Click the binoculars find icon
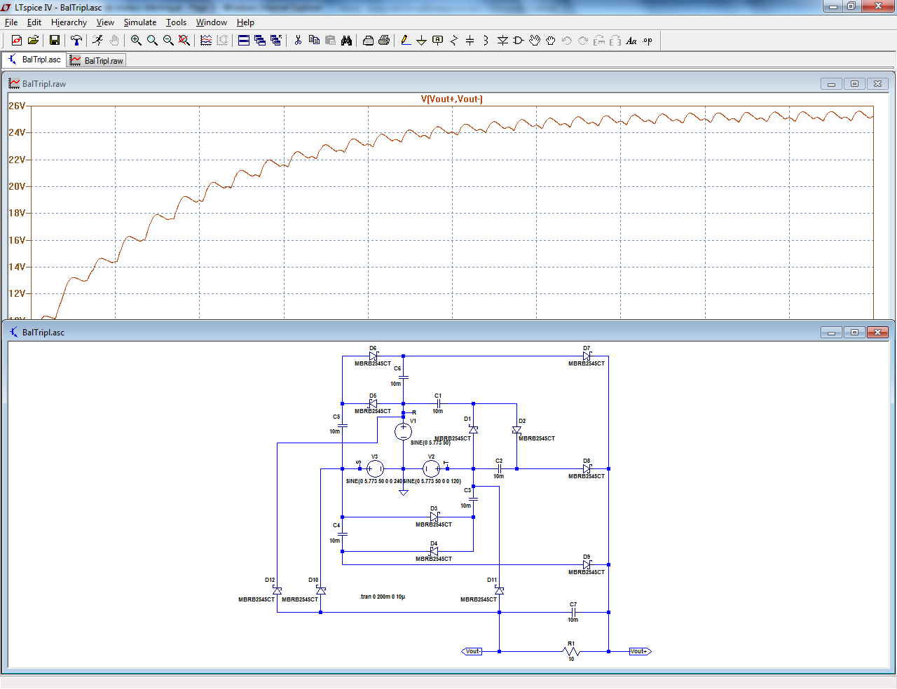The image size is (897, 689). click(346, 41)
